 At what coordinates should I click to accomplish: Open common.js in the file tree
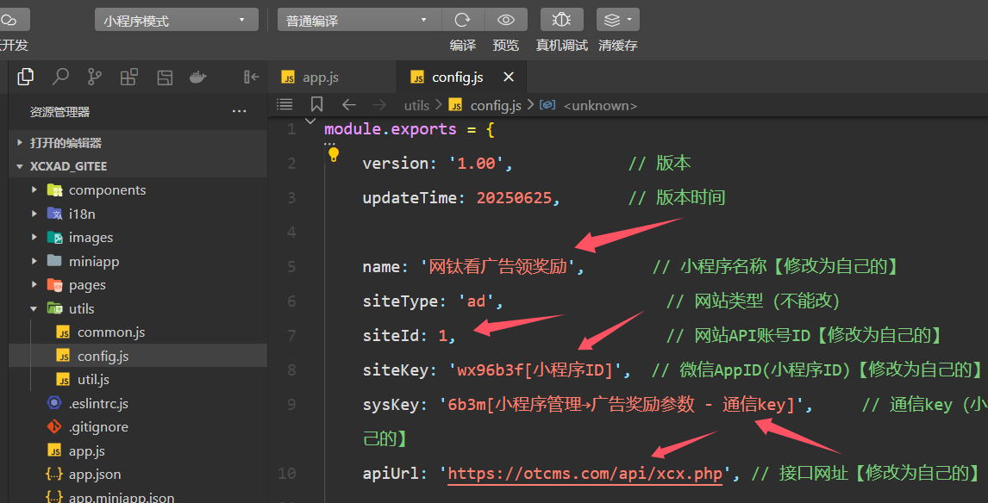tap(111, 332)
